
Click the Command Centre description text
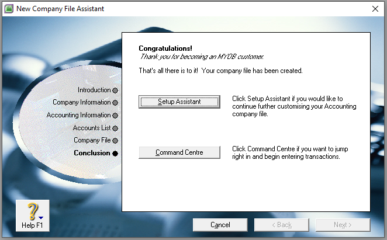[x=290, y=152]
